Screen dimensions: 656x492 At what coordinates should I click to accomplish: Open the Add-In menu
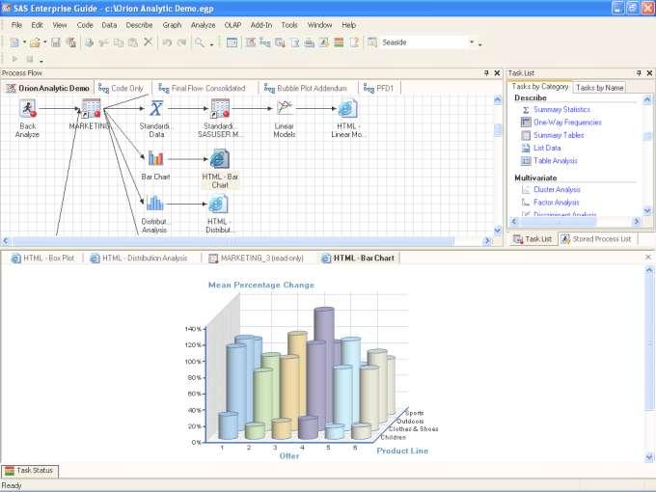(261, 25)
